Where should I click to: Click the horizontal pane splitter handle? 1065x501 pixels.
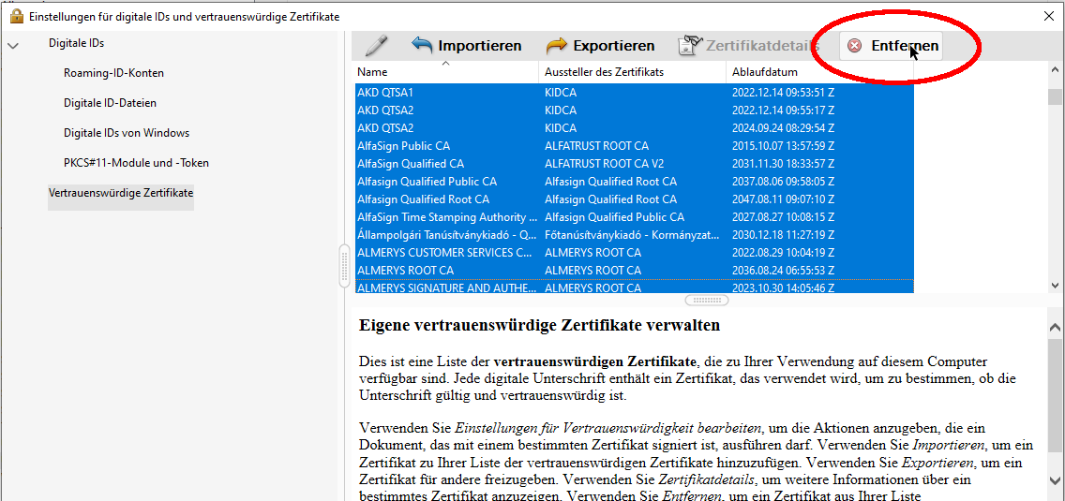pos(706,300)
